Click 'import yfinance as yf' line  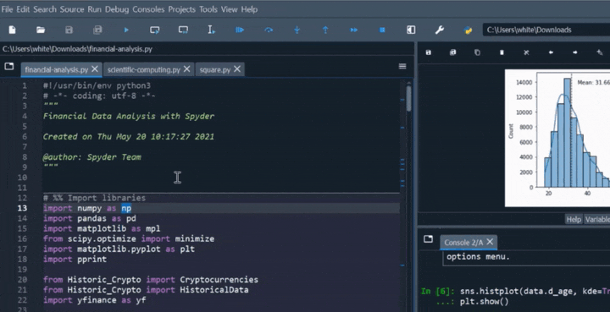(x=95, y=300)
